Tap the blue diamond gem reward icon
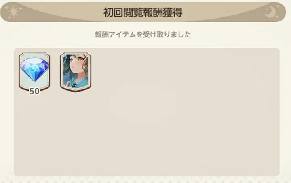The image size is (291, 183). click(x=34, y=72)
